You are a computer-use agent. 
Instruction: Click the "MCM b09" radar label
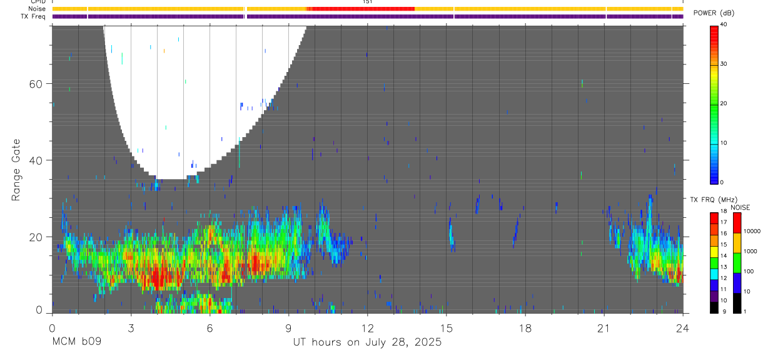[x=76, y=342]
